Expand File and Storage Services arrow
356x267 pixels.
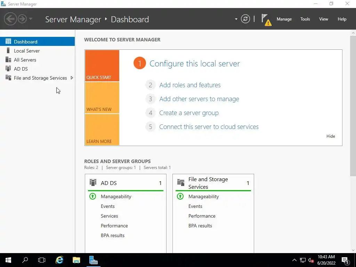(72, 78)
